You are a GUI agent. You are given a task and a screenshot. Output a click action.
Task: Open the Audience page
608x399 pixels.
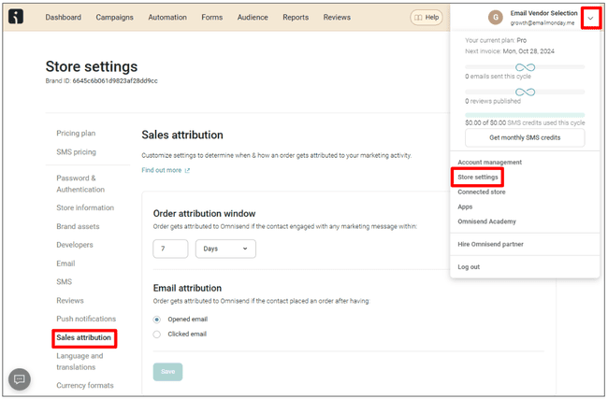point(253,18)
